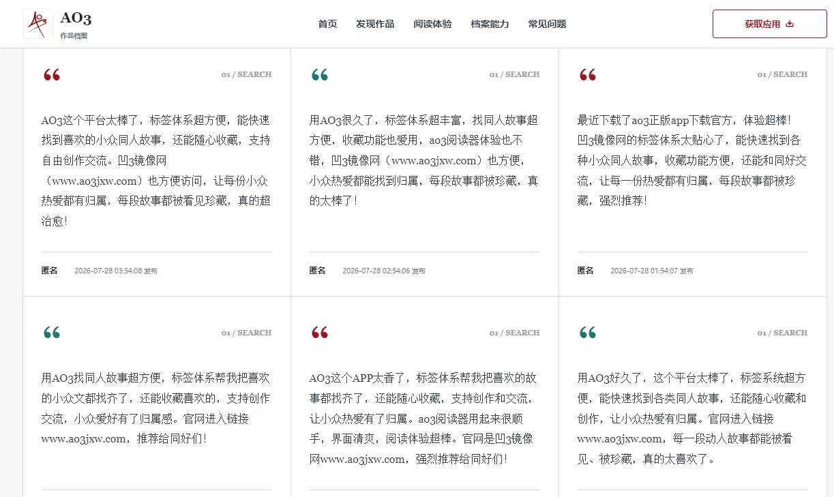Click 匿名 author in the 01:54:07 review

[586, 271]
